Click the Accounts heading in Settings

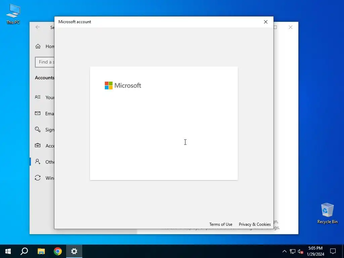click(x=45, y=78)
